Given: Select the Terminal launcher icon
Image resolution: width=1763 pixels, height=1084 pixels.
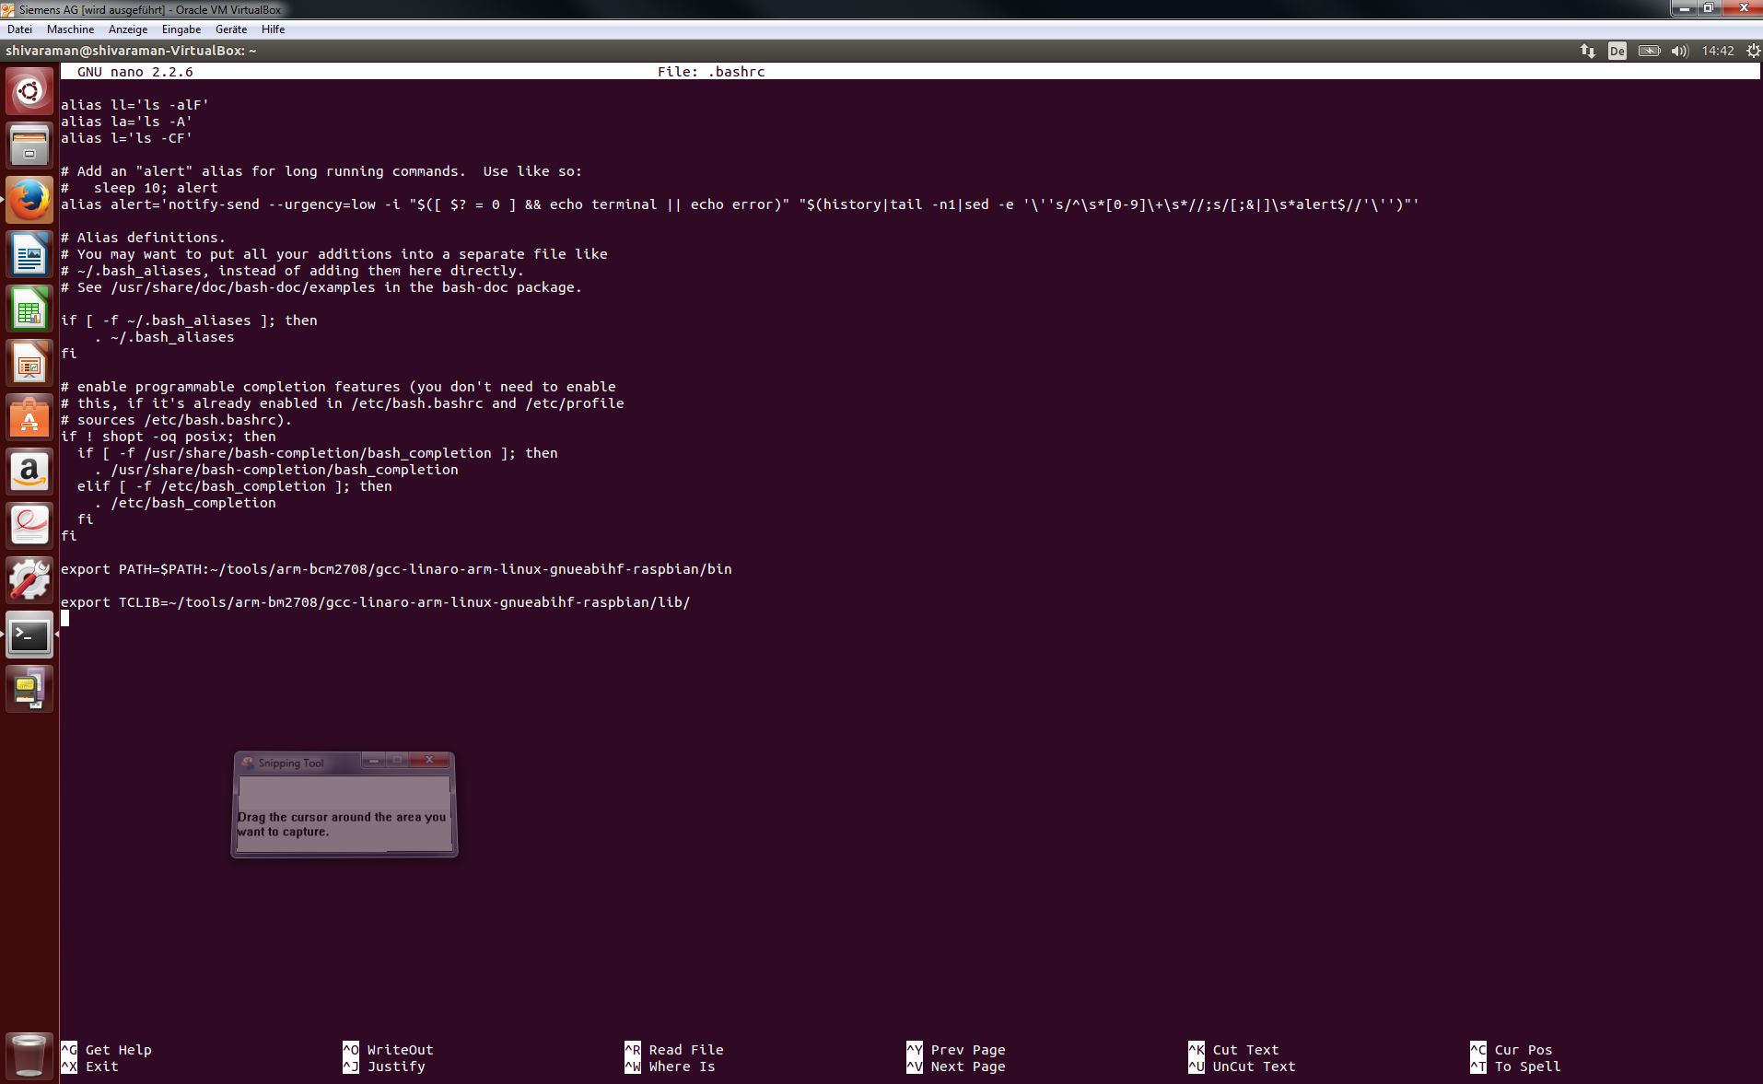Looking at the screenshot, I should [x=29, y=635].
